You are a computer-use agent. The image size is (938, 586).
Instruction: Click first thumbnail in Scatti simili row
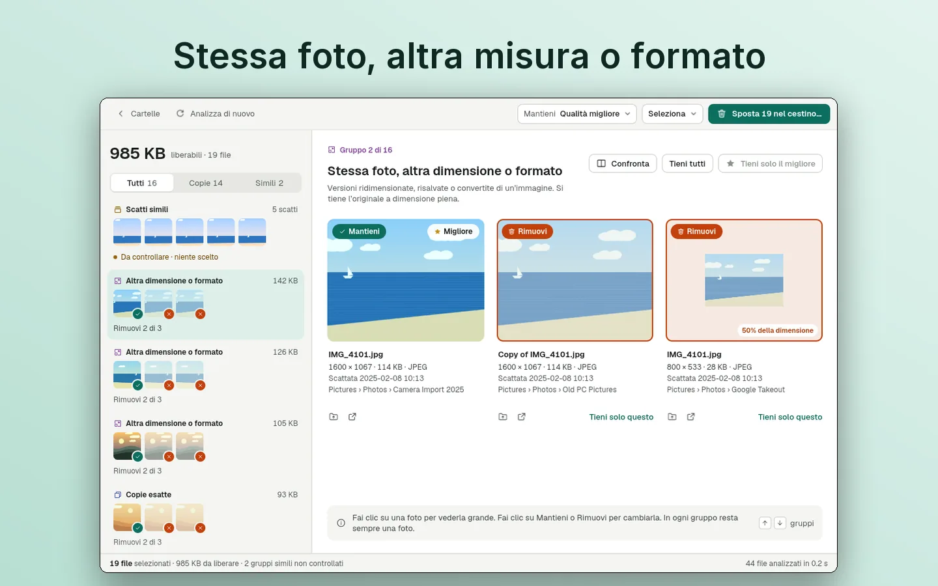pos(127,231)
